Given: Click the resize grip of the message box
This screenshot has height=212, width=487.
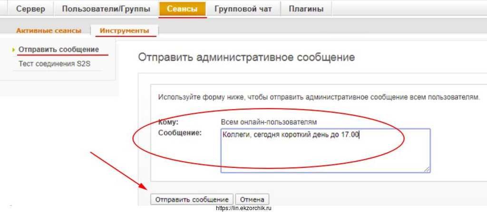Looking at the screenshot, I should (427, 169).
